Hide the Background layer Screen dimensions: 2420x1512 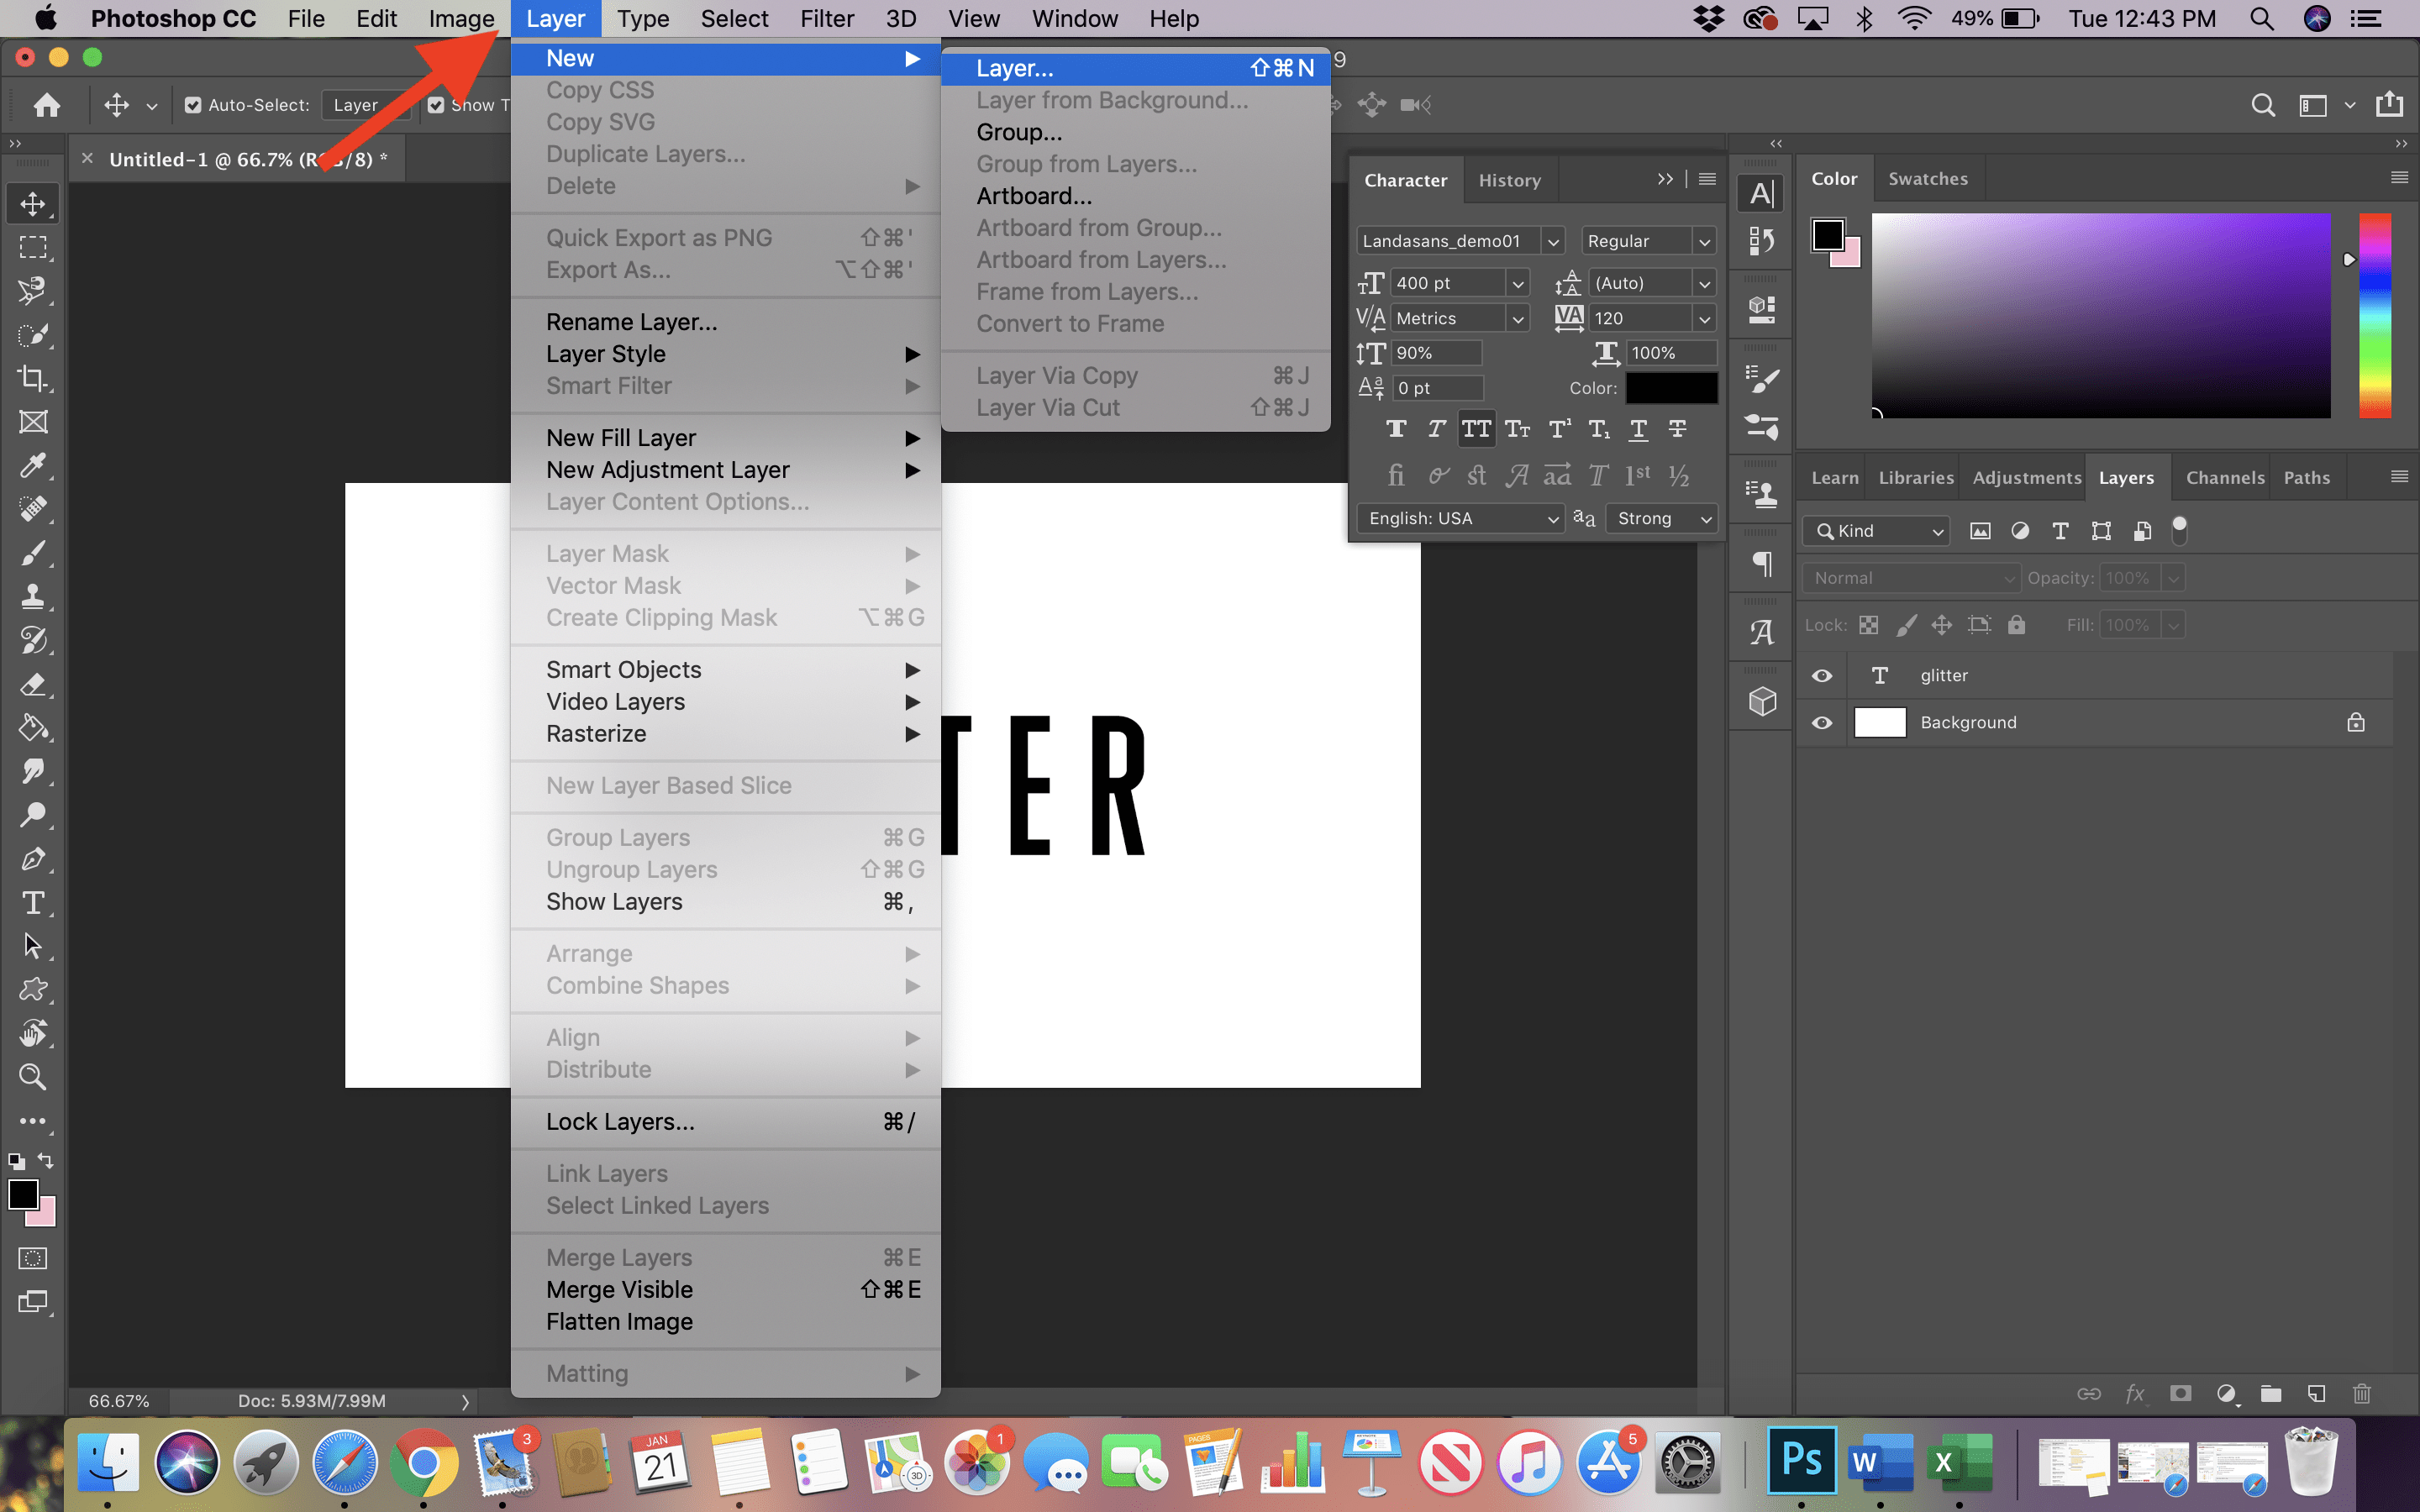[1821, 722]
